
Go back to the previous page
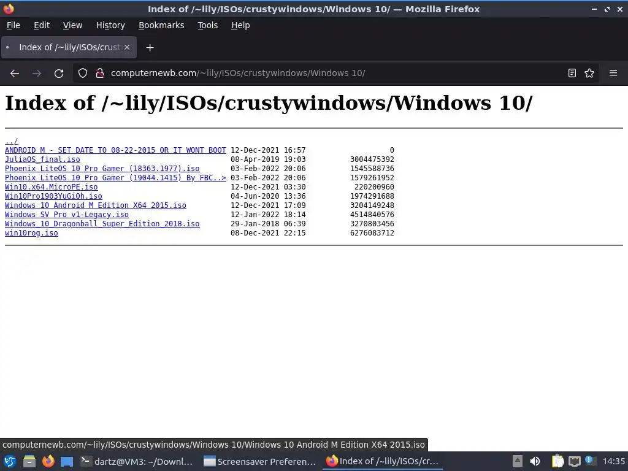pos(15,74)
